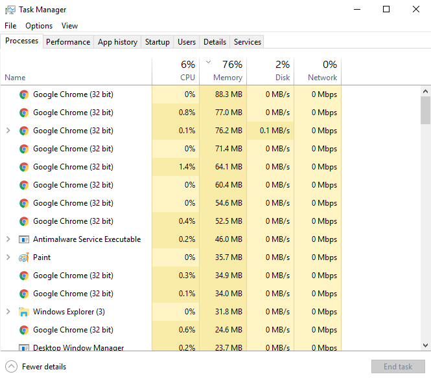Click the Desktop Window Manager icon

24,347
